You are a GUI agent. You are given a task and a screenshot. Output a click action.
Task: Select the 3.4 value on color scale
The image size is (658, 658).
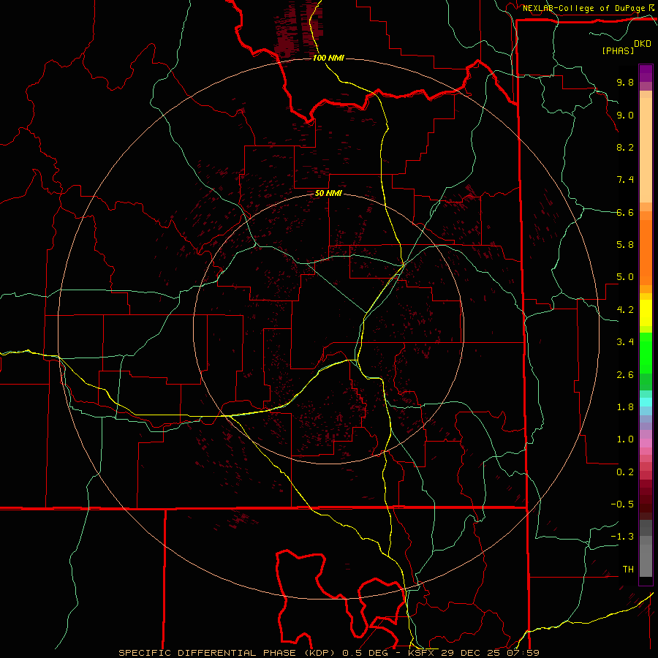click(x=625, y=342)
